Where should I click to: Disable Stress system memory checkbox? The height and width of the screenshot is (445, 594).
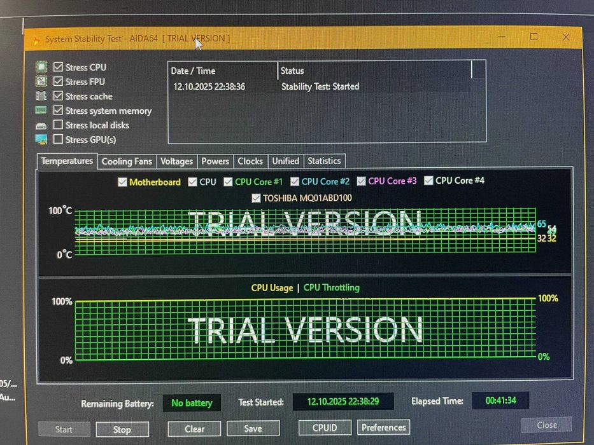[58, 110]
